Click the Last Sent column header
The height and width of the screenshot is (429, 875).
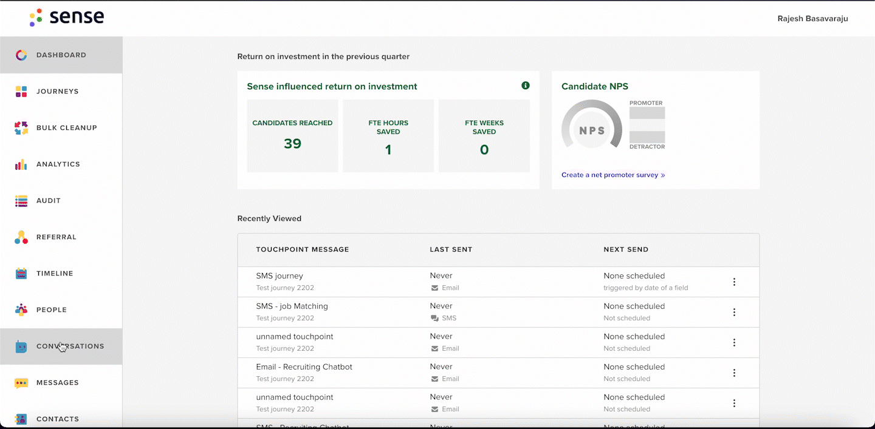point(451,249)
